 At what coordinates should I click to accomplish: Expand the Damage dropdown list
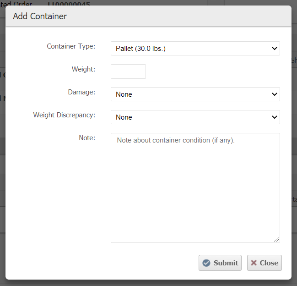tap(195, 94)
